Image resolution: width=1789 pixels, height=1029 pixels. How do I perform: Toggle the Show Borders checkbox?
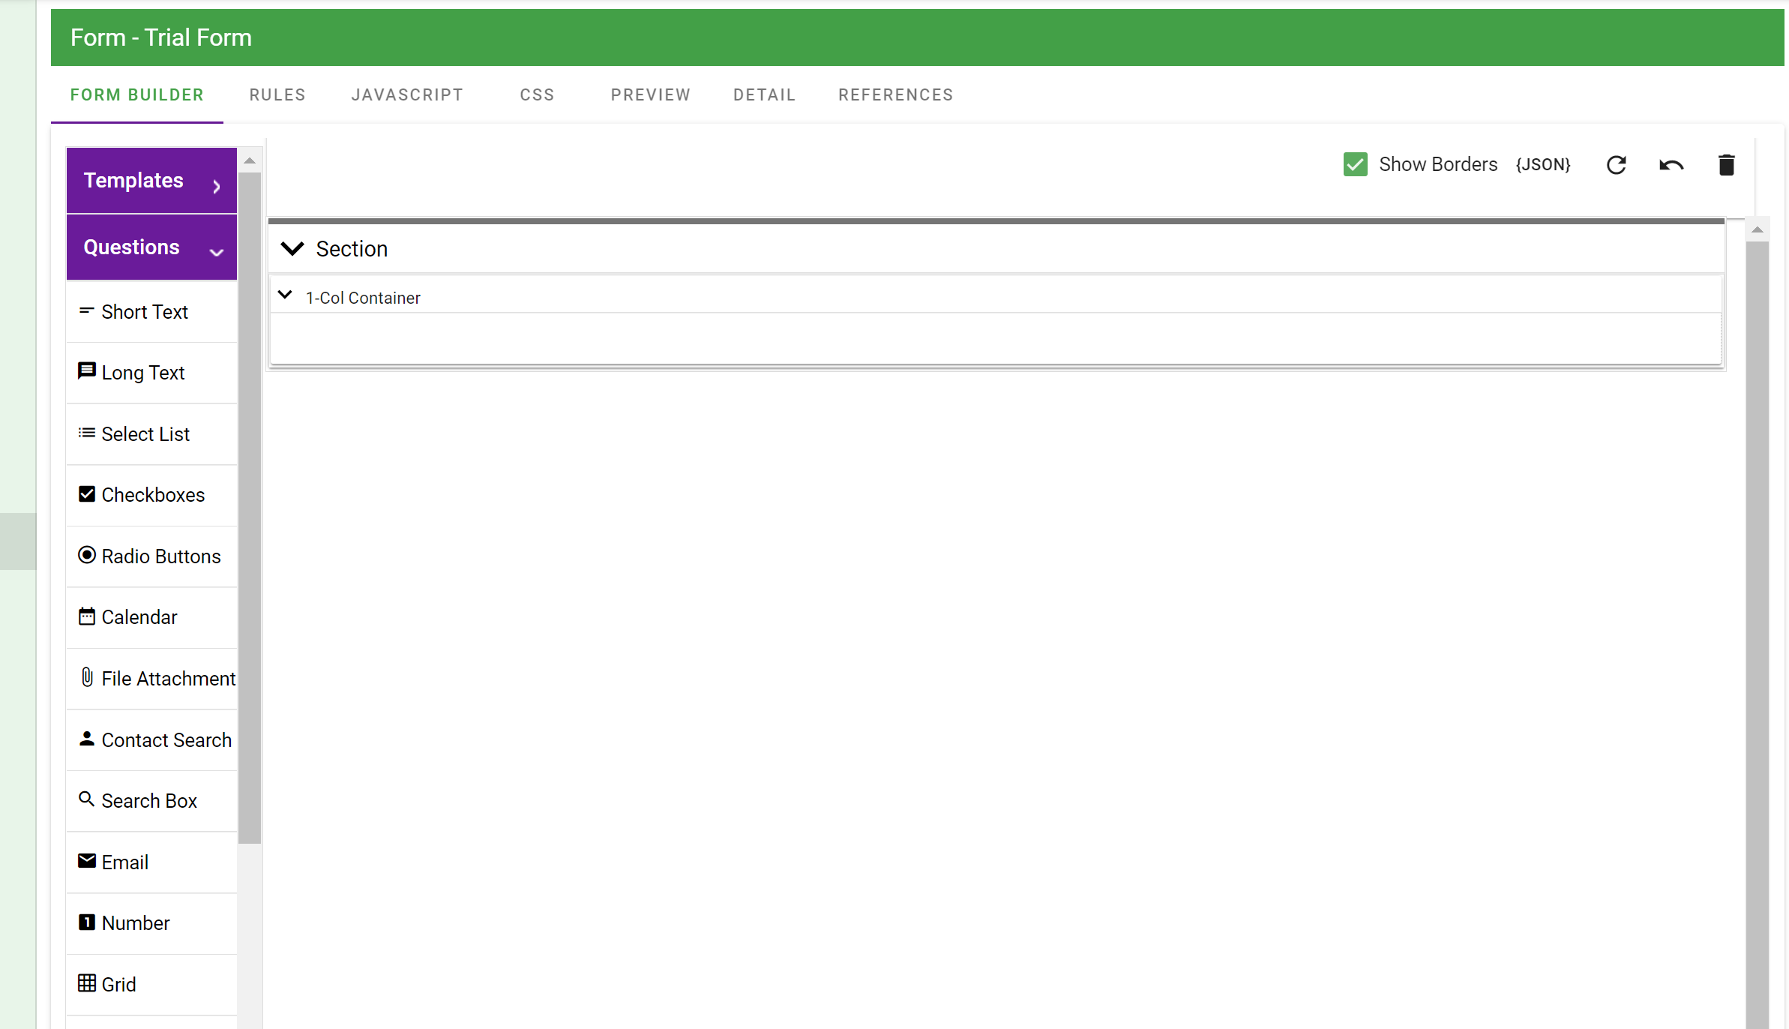tap(1355, 164)
